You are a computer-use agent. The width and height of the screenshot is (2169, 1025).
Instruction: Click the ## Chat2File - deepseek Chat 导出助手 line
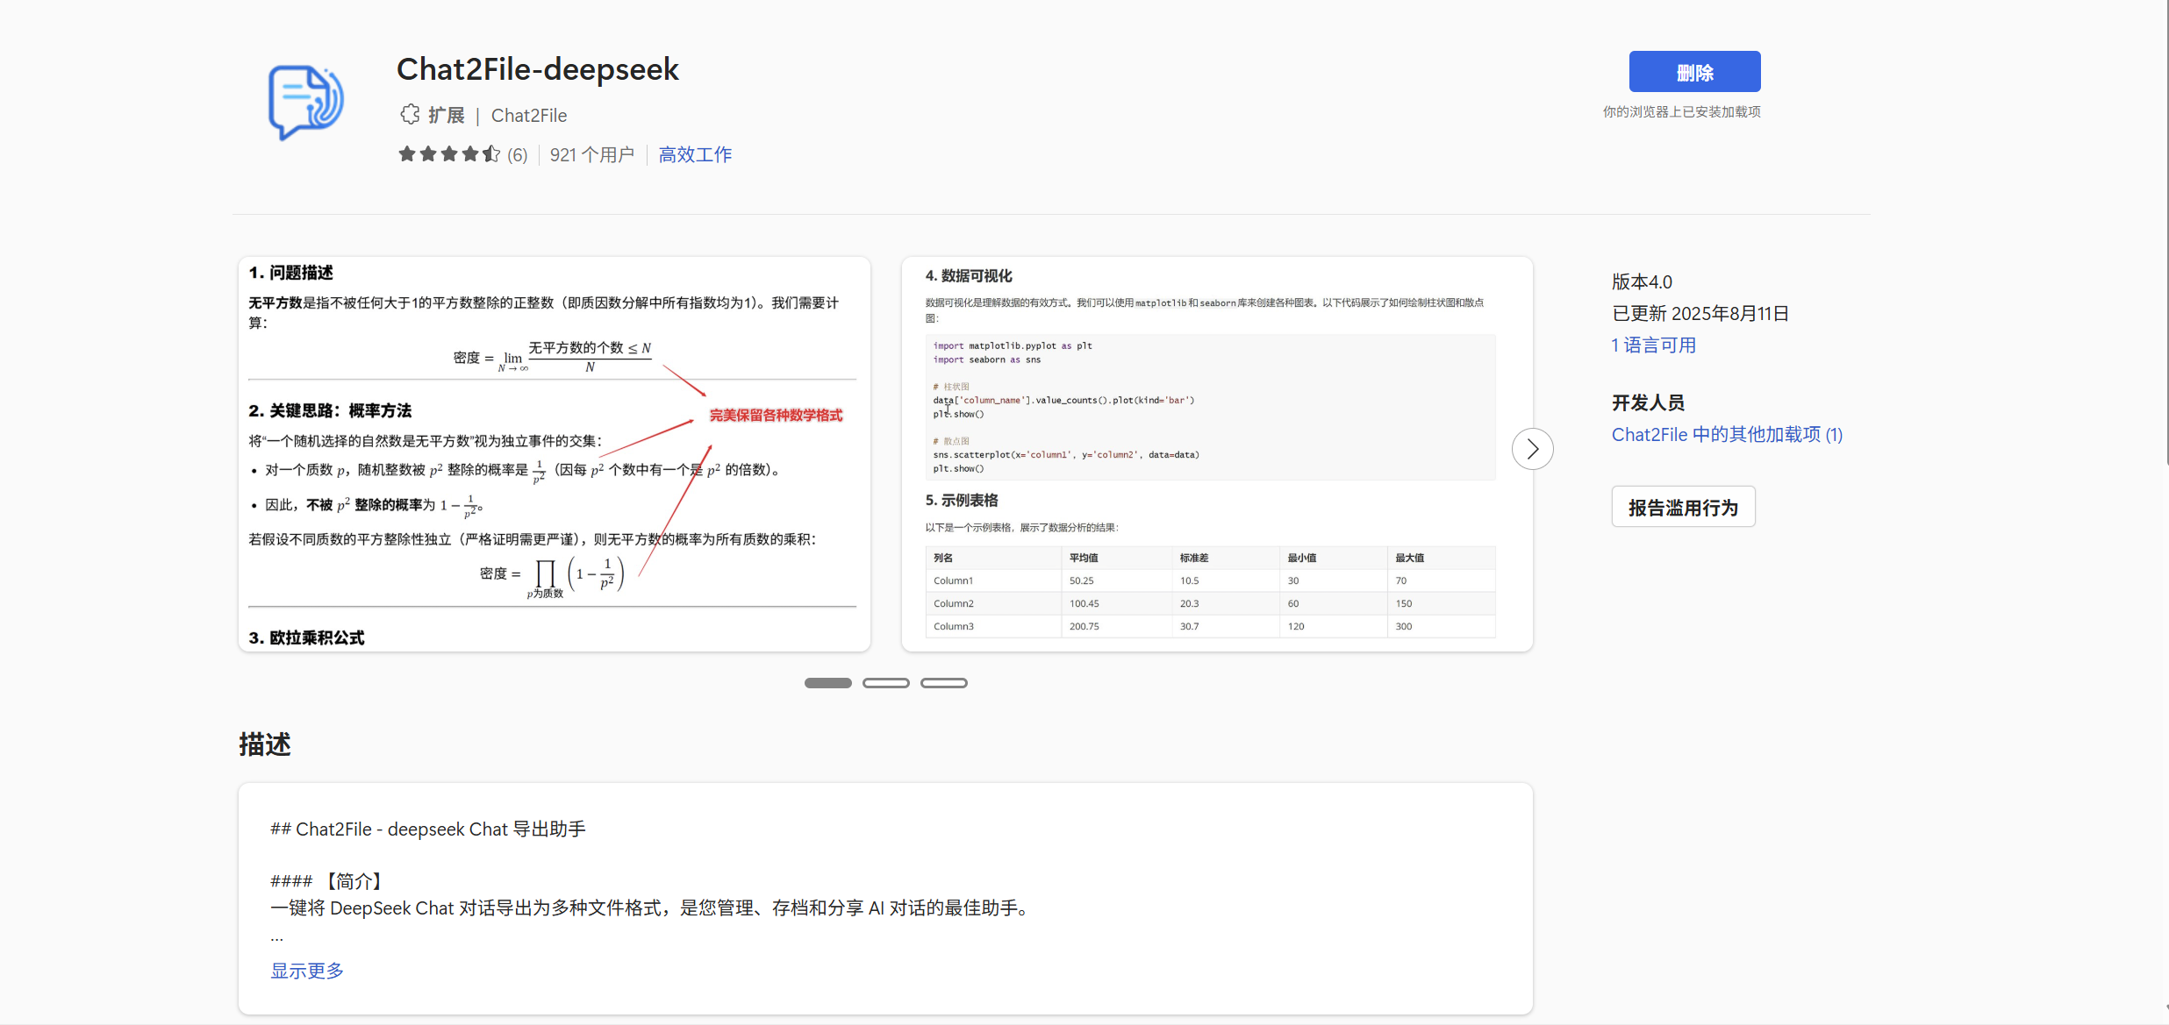click(428, 829)
